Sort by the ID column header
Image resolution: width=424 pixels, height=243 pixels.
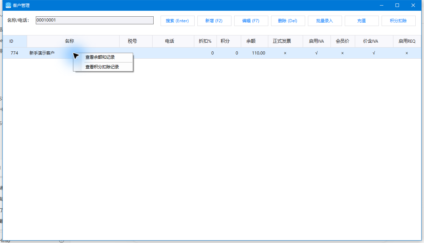click(15, 41)
